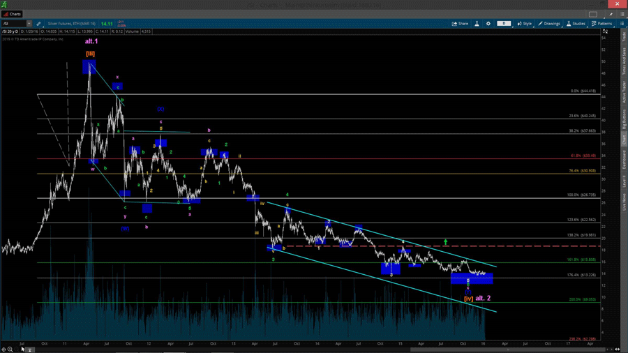Open the Style menu
Image resolution: width=628 pixels, height=353 pixels.
tap(525, 24)
